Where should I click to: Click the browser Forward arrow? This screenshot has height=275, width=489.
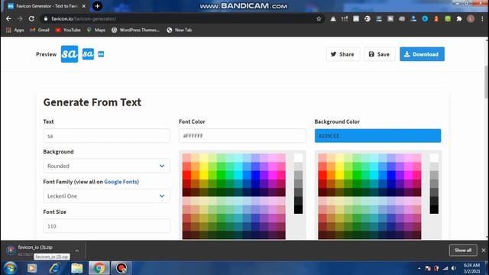point(20,18)
